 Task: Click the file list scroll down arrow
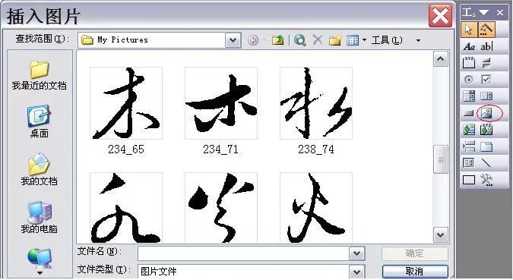(440, 234)
